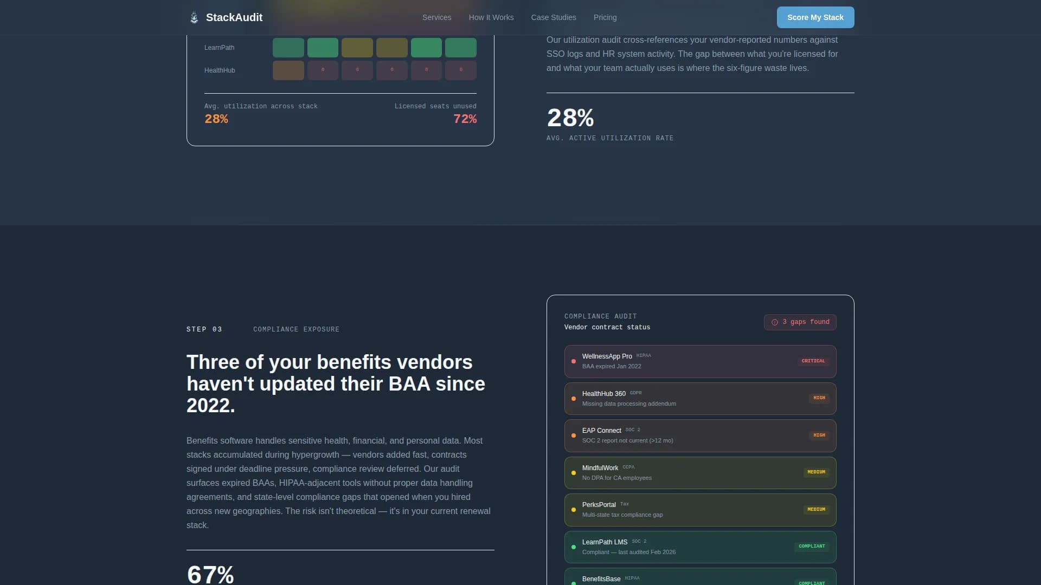Click the status dot next to HealthHub 360
The width and height of the screenshot is (1041, 585).
pos(575,398)
